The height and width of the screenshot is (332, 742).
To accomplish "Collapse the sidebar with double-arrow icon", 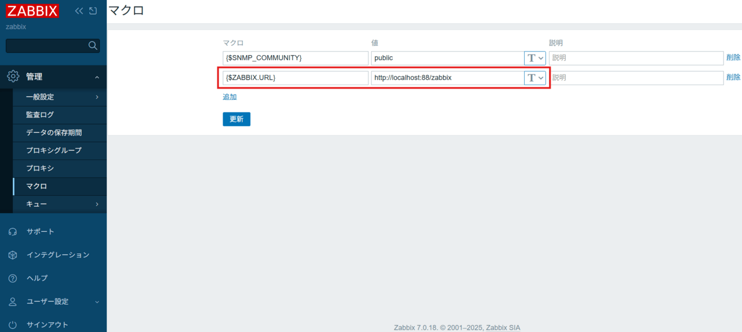I will (x=79, y=11).
